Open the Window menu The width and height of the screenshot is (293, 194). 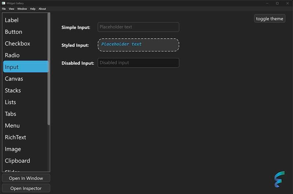[22, 9]
